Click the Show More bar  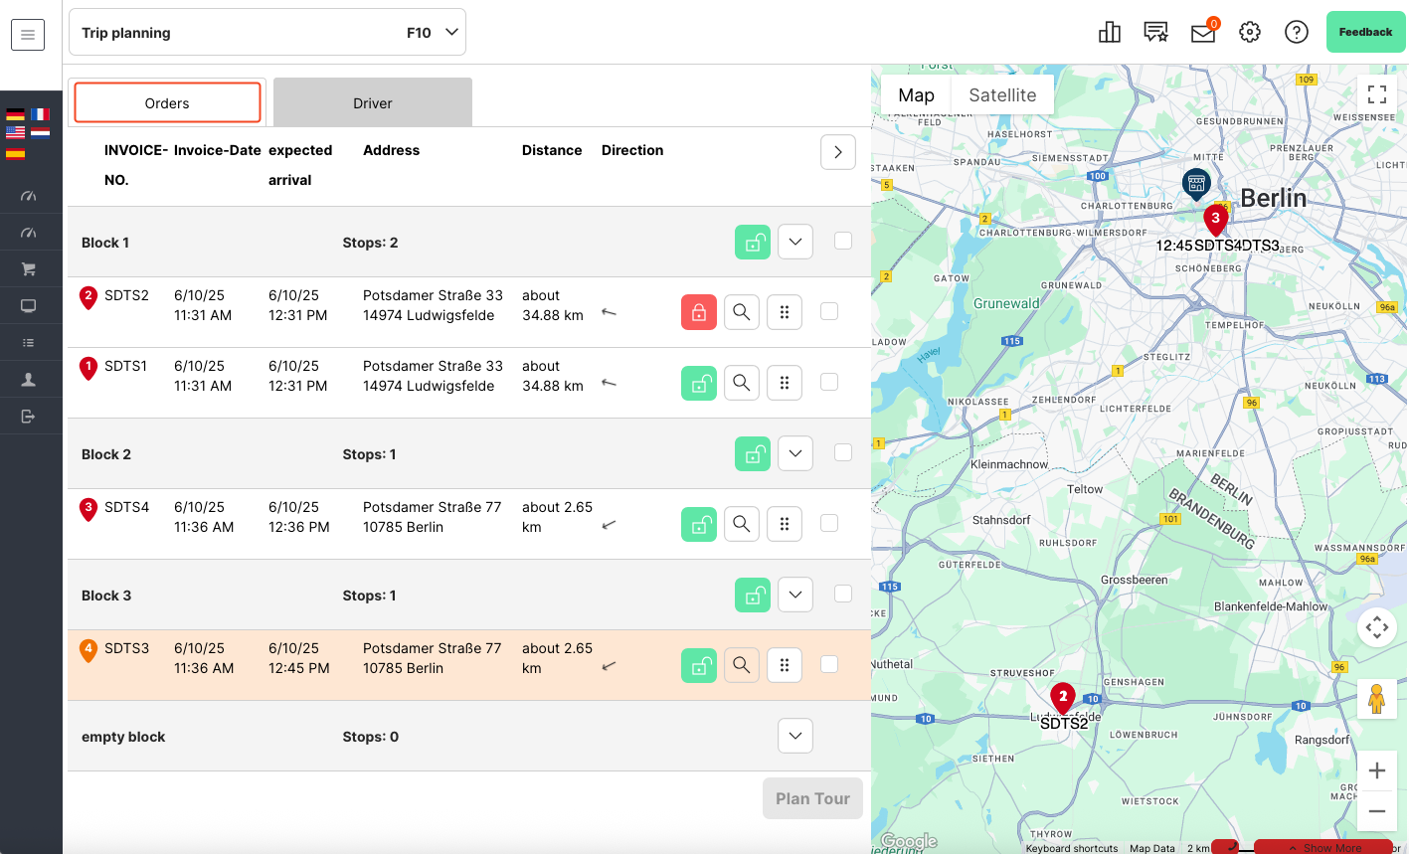coord(1323,847)
